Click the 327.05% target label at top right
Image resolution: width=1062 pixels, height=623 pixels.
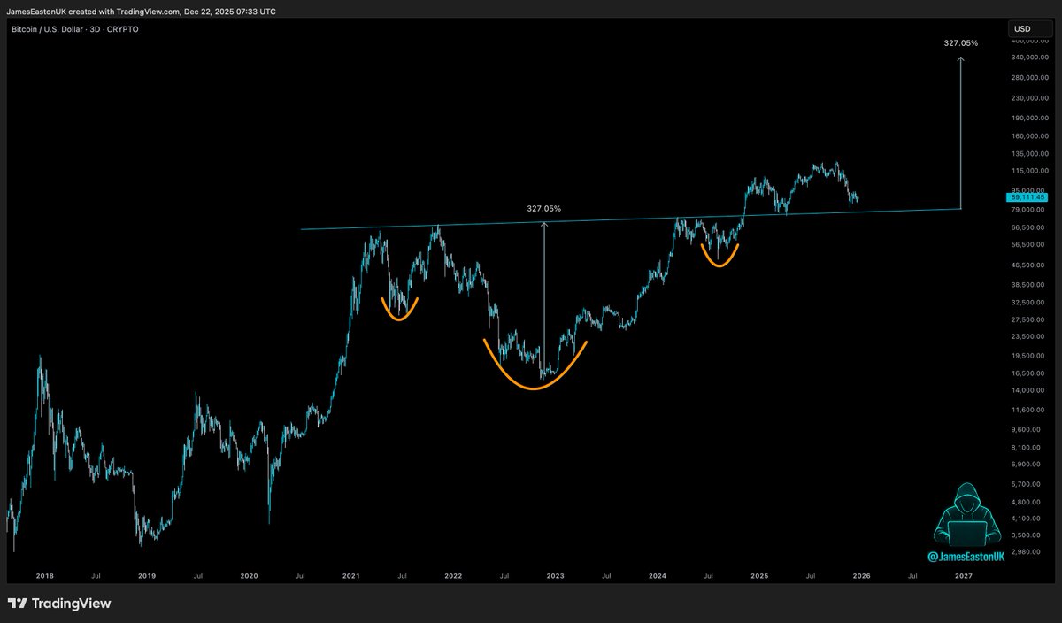(x=962, y=42)
